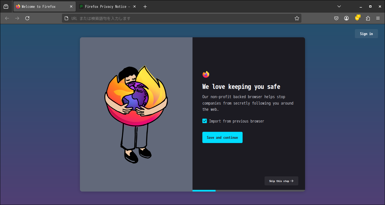Image resolution: width=385 pixels, height=205 pixels.
Task: Click inside the URL search field
Action: [180, 18]
